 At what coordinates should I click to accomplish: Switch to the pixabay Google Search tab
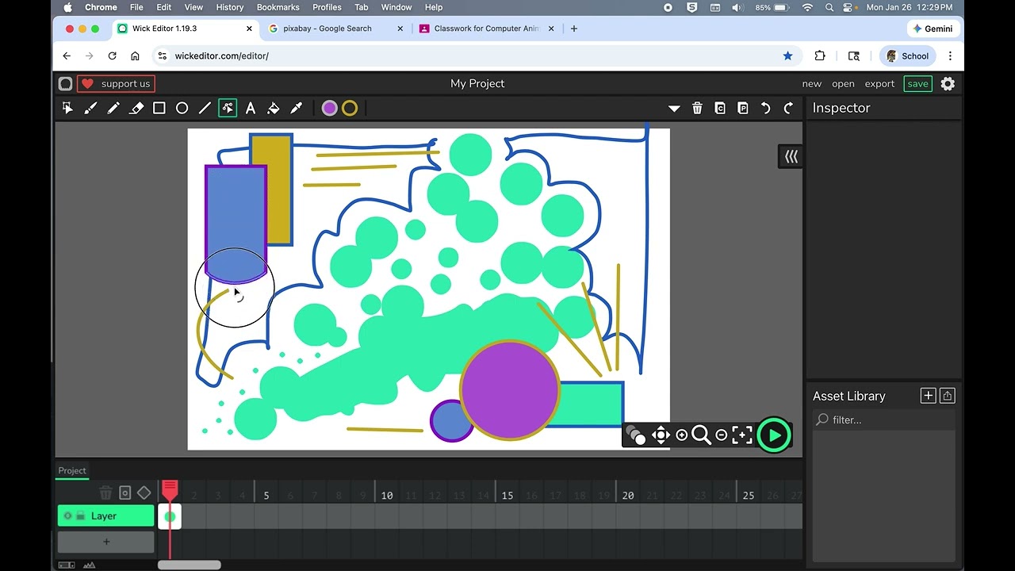pos(336,29)
